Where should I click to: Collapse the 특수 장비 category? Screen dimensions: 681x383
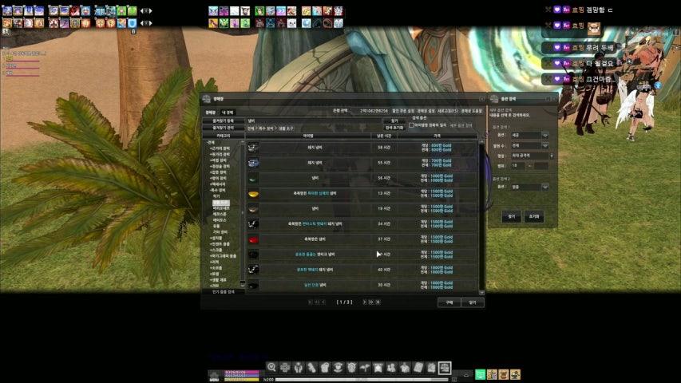point(218,190)
